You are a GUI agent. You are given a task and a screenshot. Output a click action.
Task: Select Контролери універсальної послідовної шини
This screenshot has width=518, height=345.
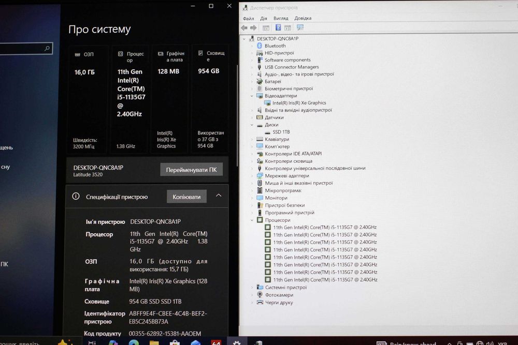point(315,168)
